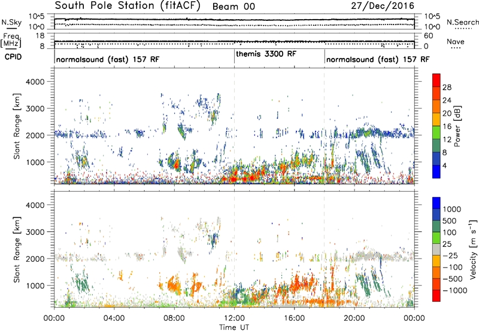Viewport: 479px width, 331px height.
Task: Click the "16" Power colorbar value
Action: point(447,127)
